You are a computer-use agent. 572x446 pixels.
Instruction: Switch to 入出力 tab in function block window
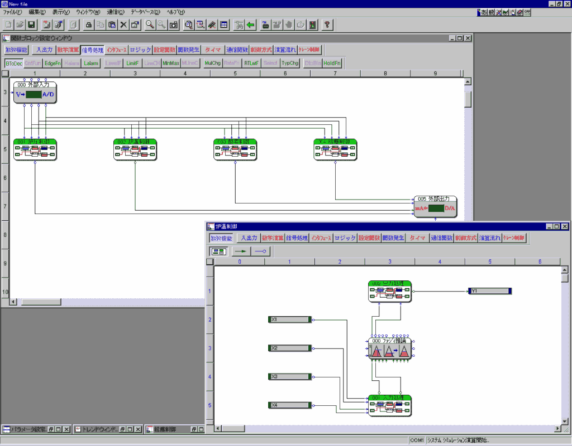point(44,50)
